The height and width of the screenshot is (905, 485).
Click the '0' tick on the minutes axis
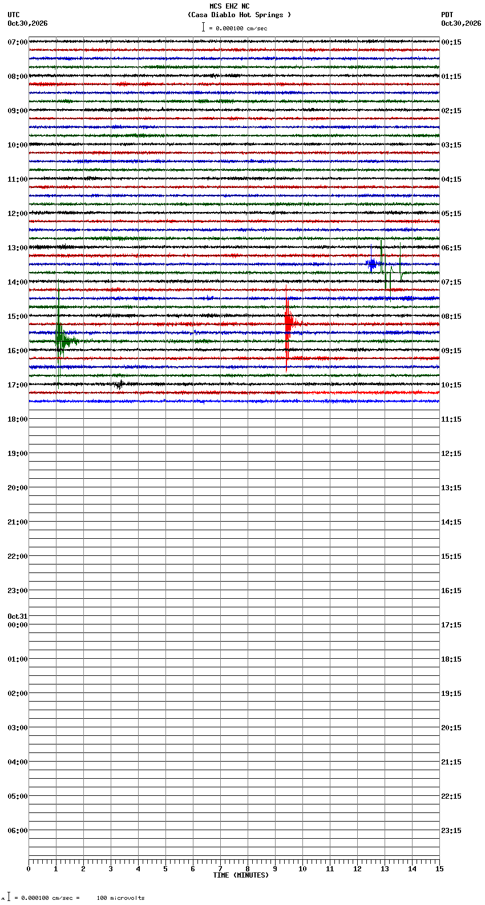pyautogui.click(x=29, y=869)
